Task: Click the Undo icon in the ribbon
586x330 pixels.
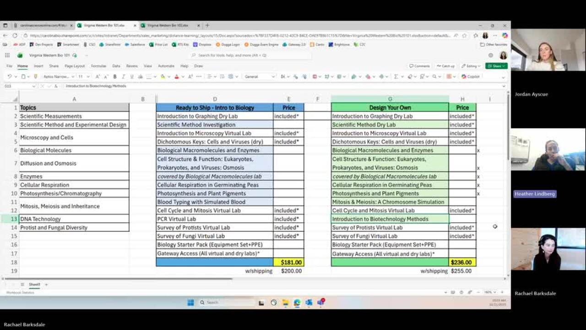Action: point(10,77)
